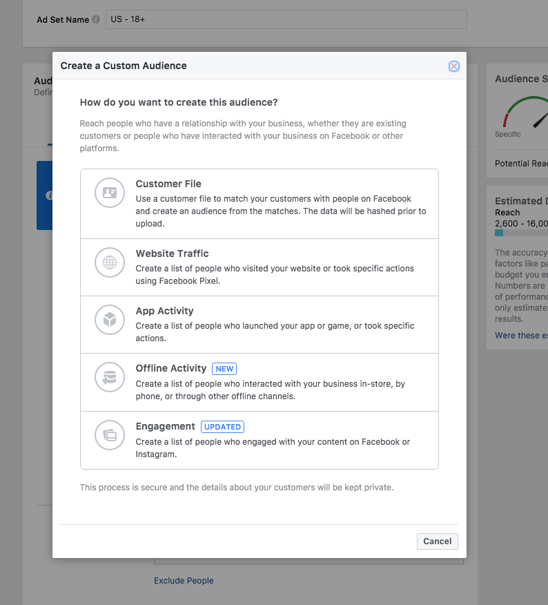Viewport: 548px width, 605px height.
Task: Choose the Customer File option title
Action: coord(168,184)
